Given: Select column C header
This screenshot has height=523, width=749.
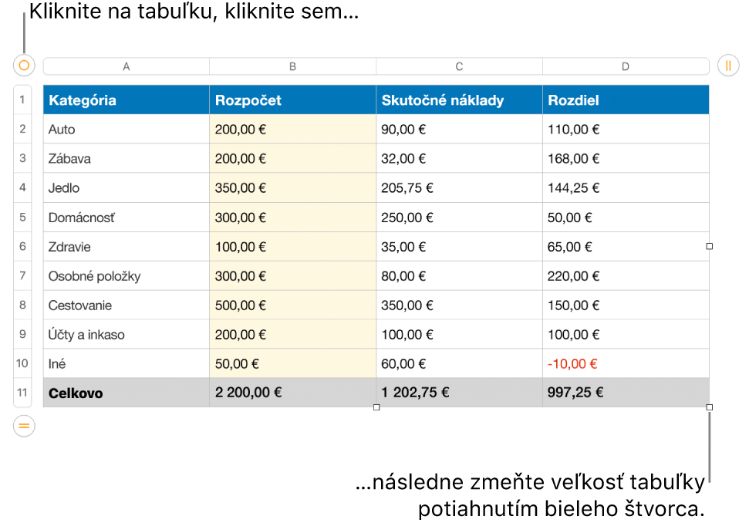Looking at the screenshot, I should click(459, 66).
